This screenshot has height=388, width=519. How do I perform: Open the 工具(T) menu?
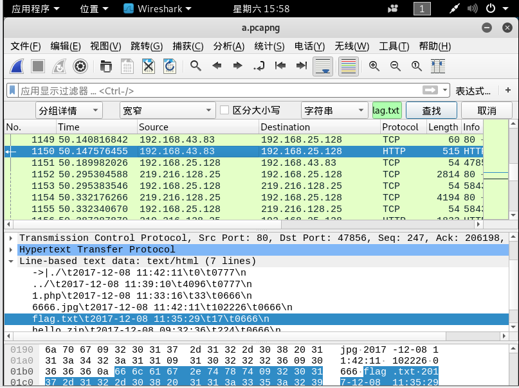[x=394, y=46]
